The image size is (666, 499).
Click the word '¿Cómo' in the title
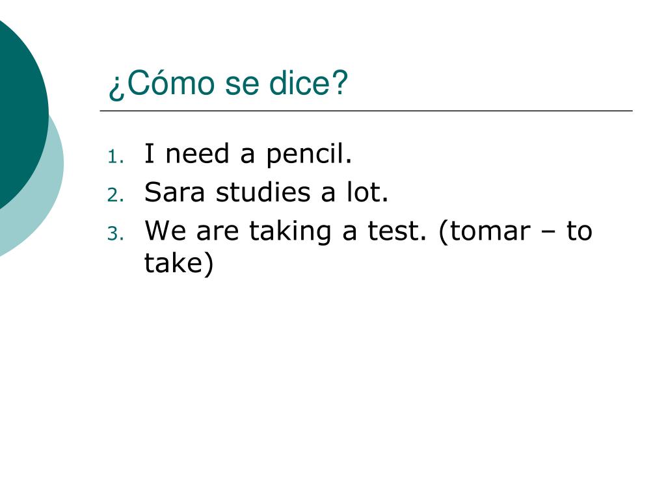(161, 84)
